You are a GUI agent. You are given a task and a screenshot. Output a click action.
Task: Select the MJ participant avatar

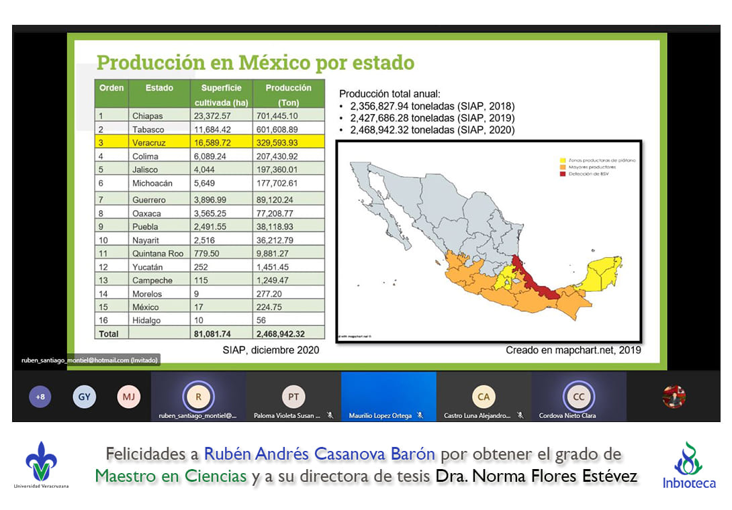click(x=128, y=397)
